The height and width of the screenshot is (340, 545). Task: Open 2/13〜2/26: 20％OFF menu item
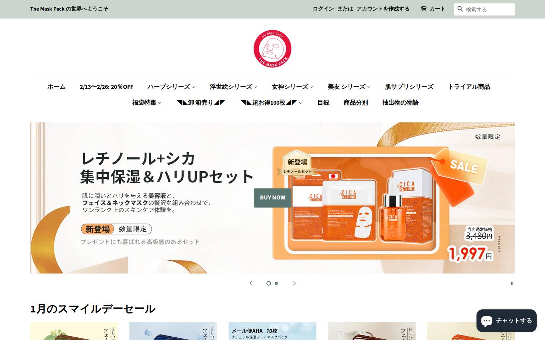tap(106, 87)
